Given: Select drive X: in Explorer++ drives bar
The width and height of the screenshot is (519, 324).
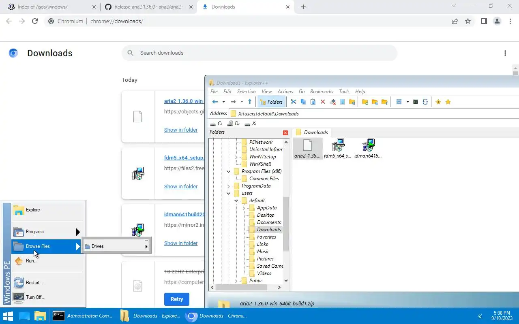Looking at the screenshot, I should 251,124.
